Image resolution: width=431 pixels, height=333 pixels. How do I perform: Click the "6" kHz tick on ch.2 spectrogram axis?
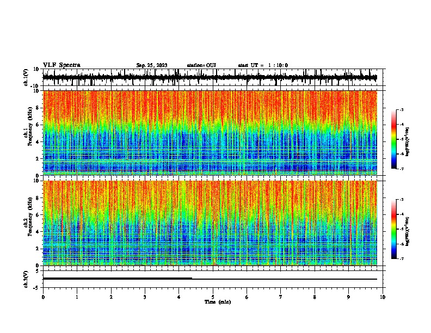coord(38,215)
